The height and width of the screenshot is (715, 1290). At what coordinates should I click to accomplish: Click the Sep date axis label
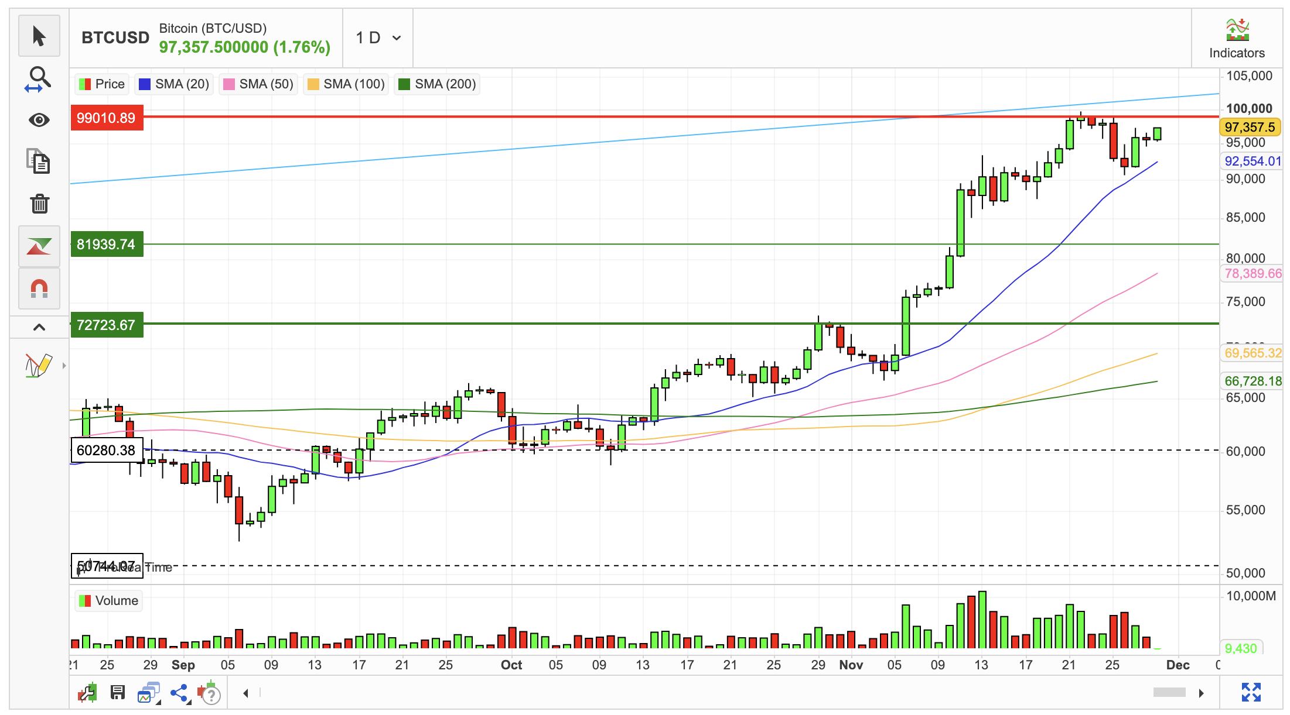click(x=183, y=665)
